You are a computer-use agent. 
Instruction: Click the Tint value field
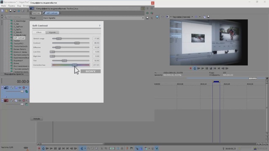point(96,60)
